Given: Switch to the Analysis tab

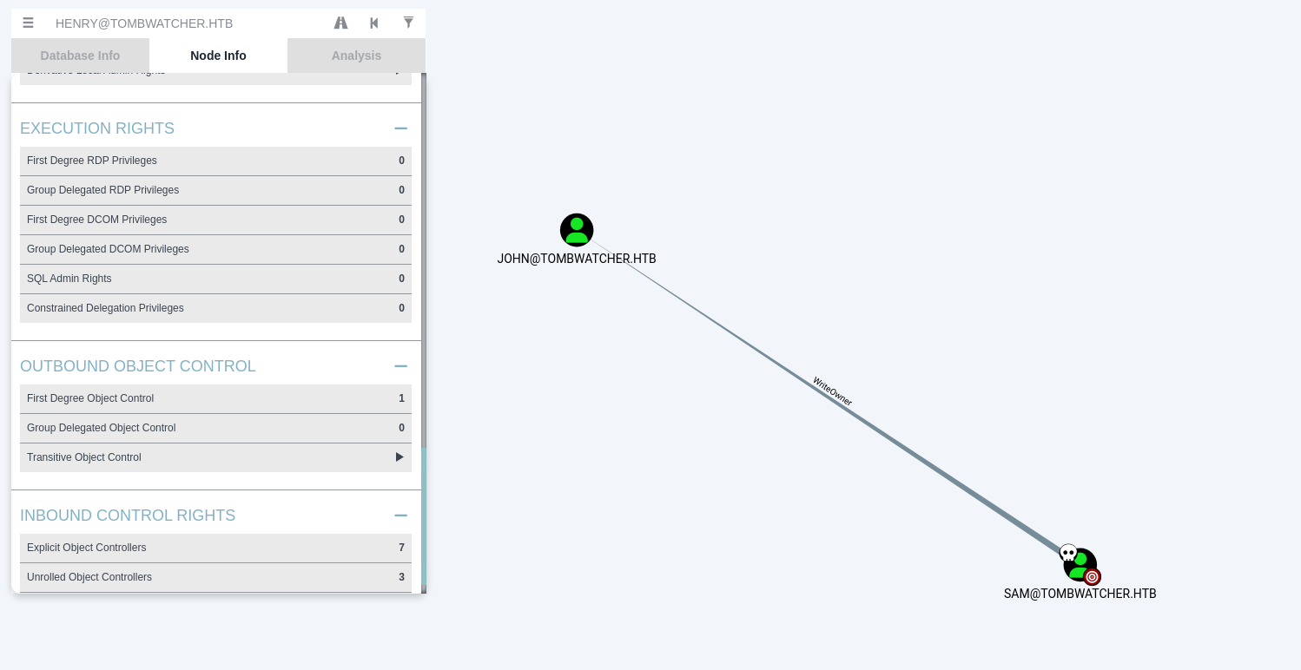Looking at the screenshot, I should point(356,56).
